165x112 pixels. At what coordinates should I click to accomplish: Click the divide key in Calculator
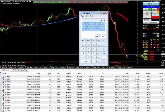[99, 49]
